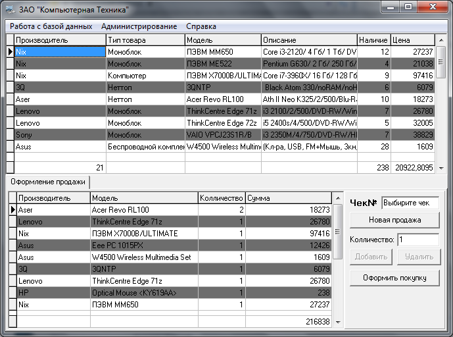Click down arrow of sales table scrollbar
The image size is (453, 337).
click(x=338, y=322)
